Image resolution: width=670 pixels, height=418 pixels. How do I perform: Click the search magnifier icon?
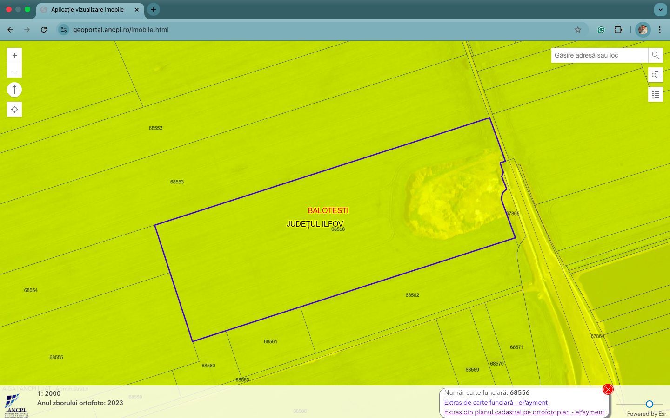(x=655, y=55)
